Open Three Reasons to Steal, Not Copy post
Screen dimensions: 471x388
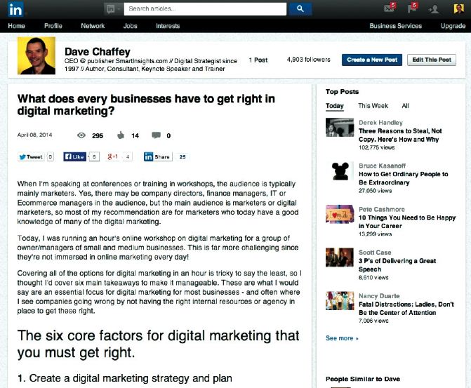400,135
